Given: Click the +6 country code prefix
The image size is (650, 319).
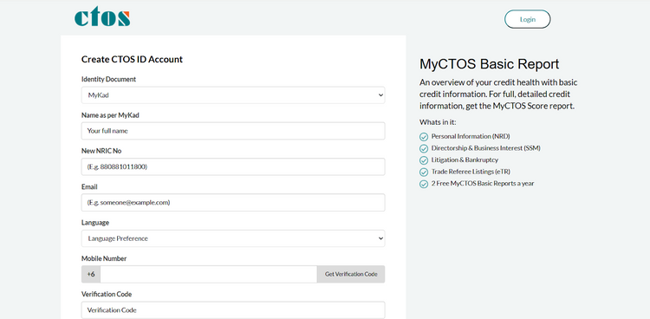Looking at the screenshot, I should (x=91, y=274).
